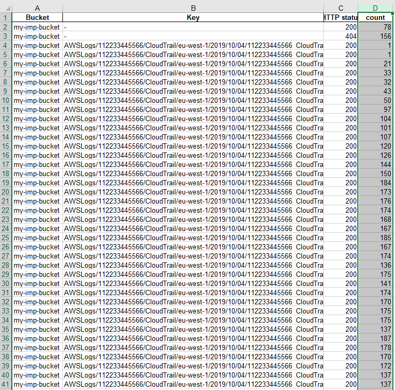Click count cell 167 in row 26
Screen dimensions: 395x390
pos(375,247)
